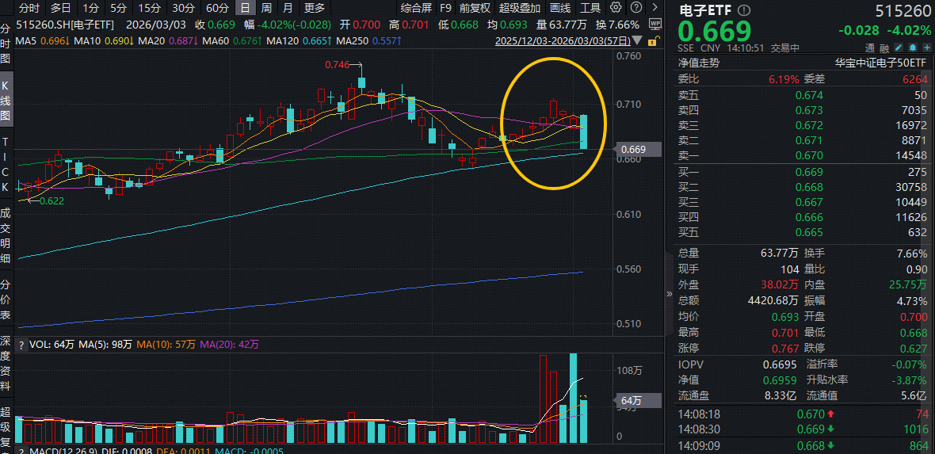Select the 分时图 side tab
This screenshot has width=935, height=454.
(x=6, y=45)
